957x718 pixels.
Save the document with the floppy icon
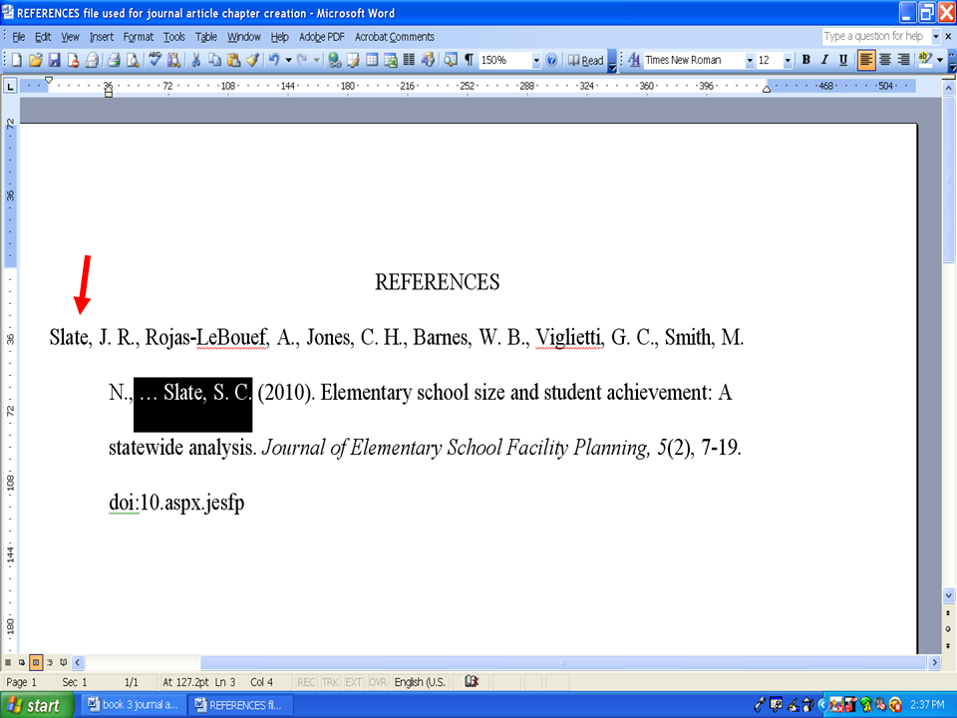pos(54,60)
